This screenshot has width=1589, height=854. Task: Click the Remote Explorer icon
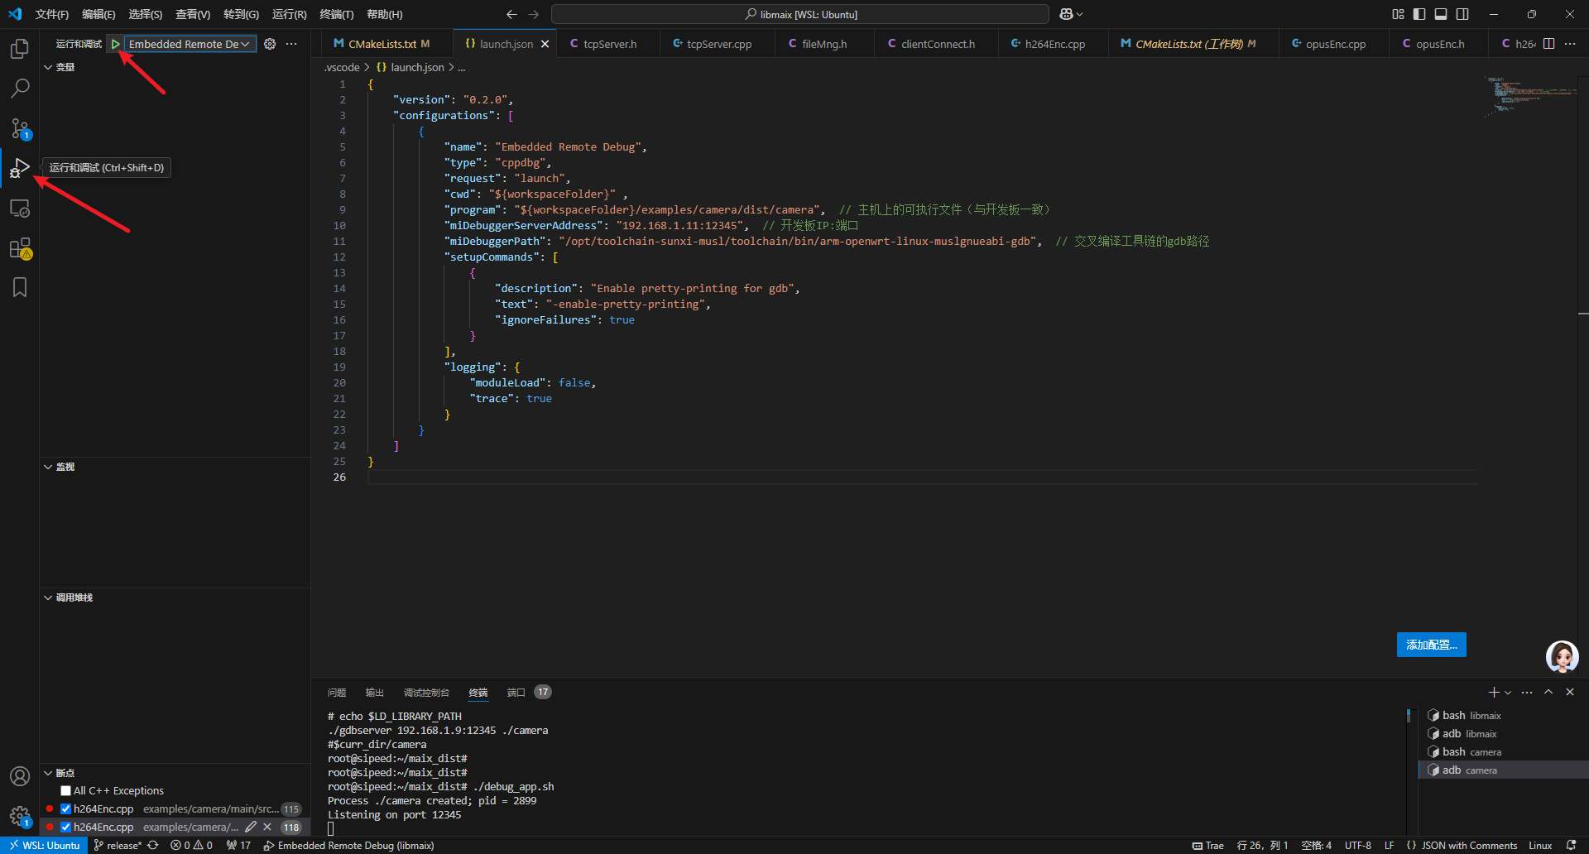click(20, 209)
